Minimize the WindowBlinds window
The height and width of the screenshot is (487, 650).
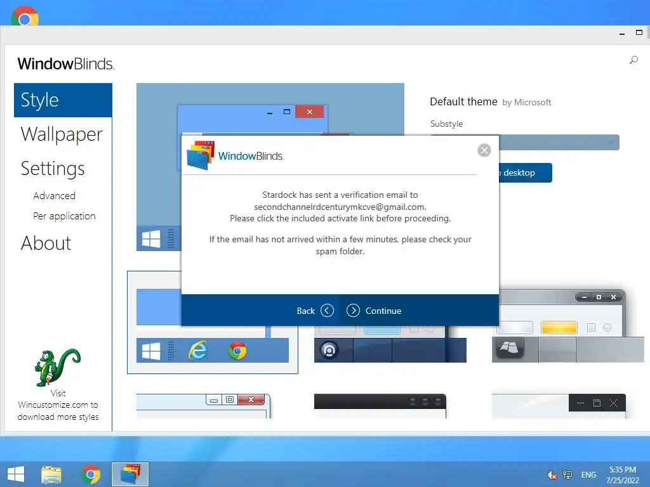tap(622, 33)
